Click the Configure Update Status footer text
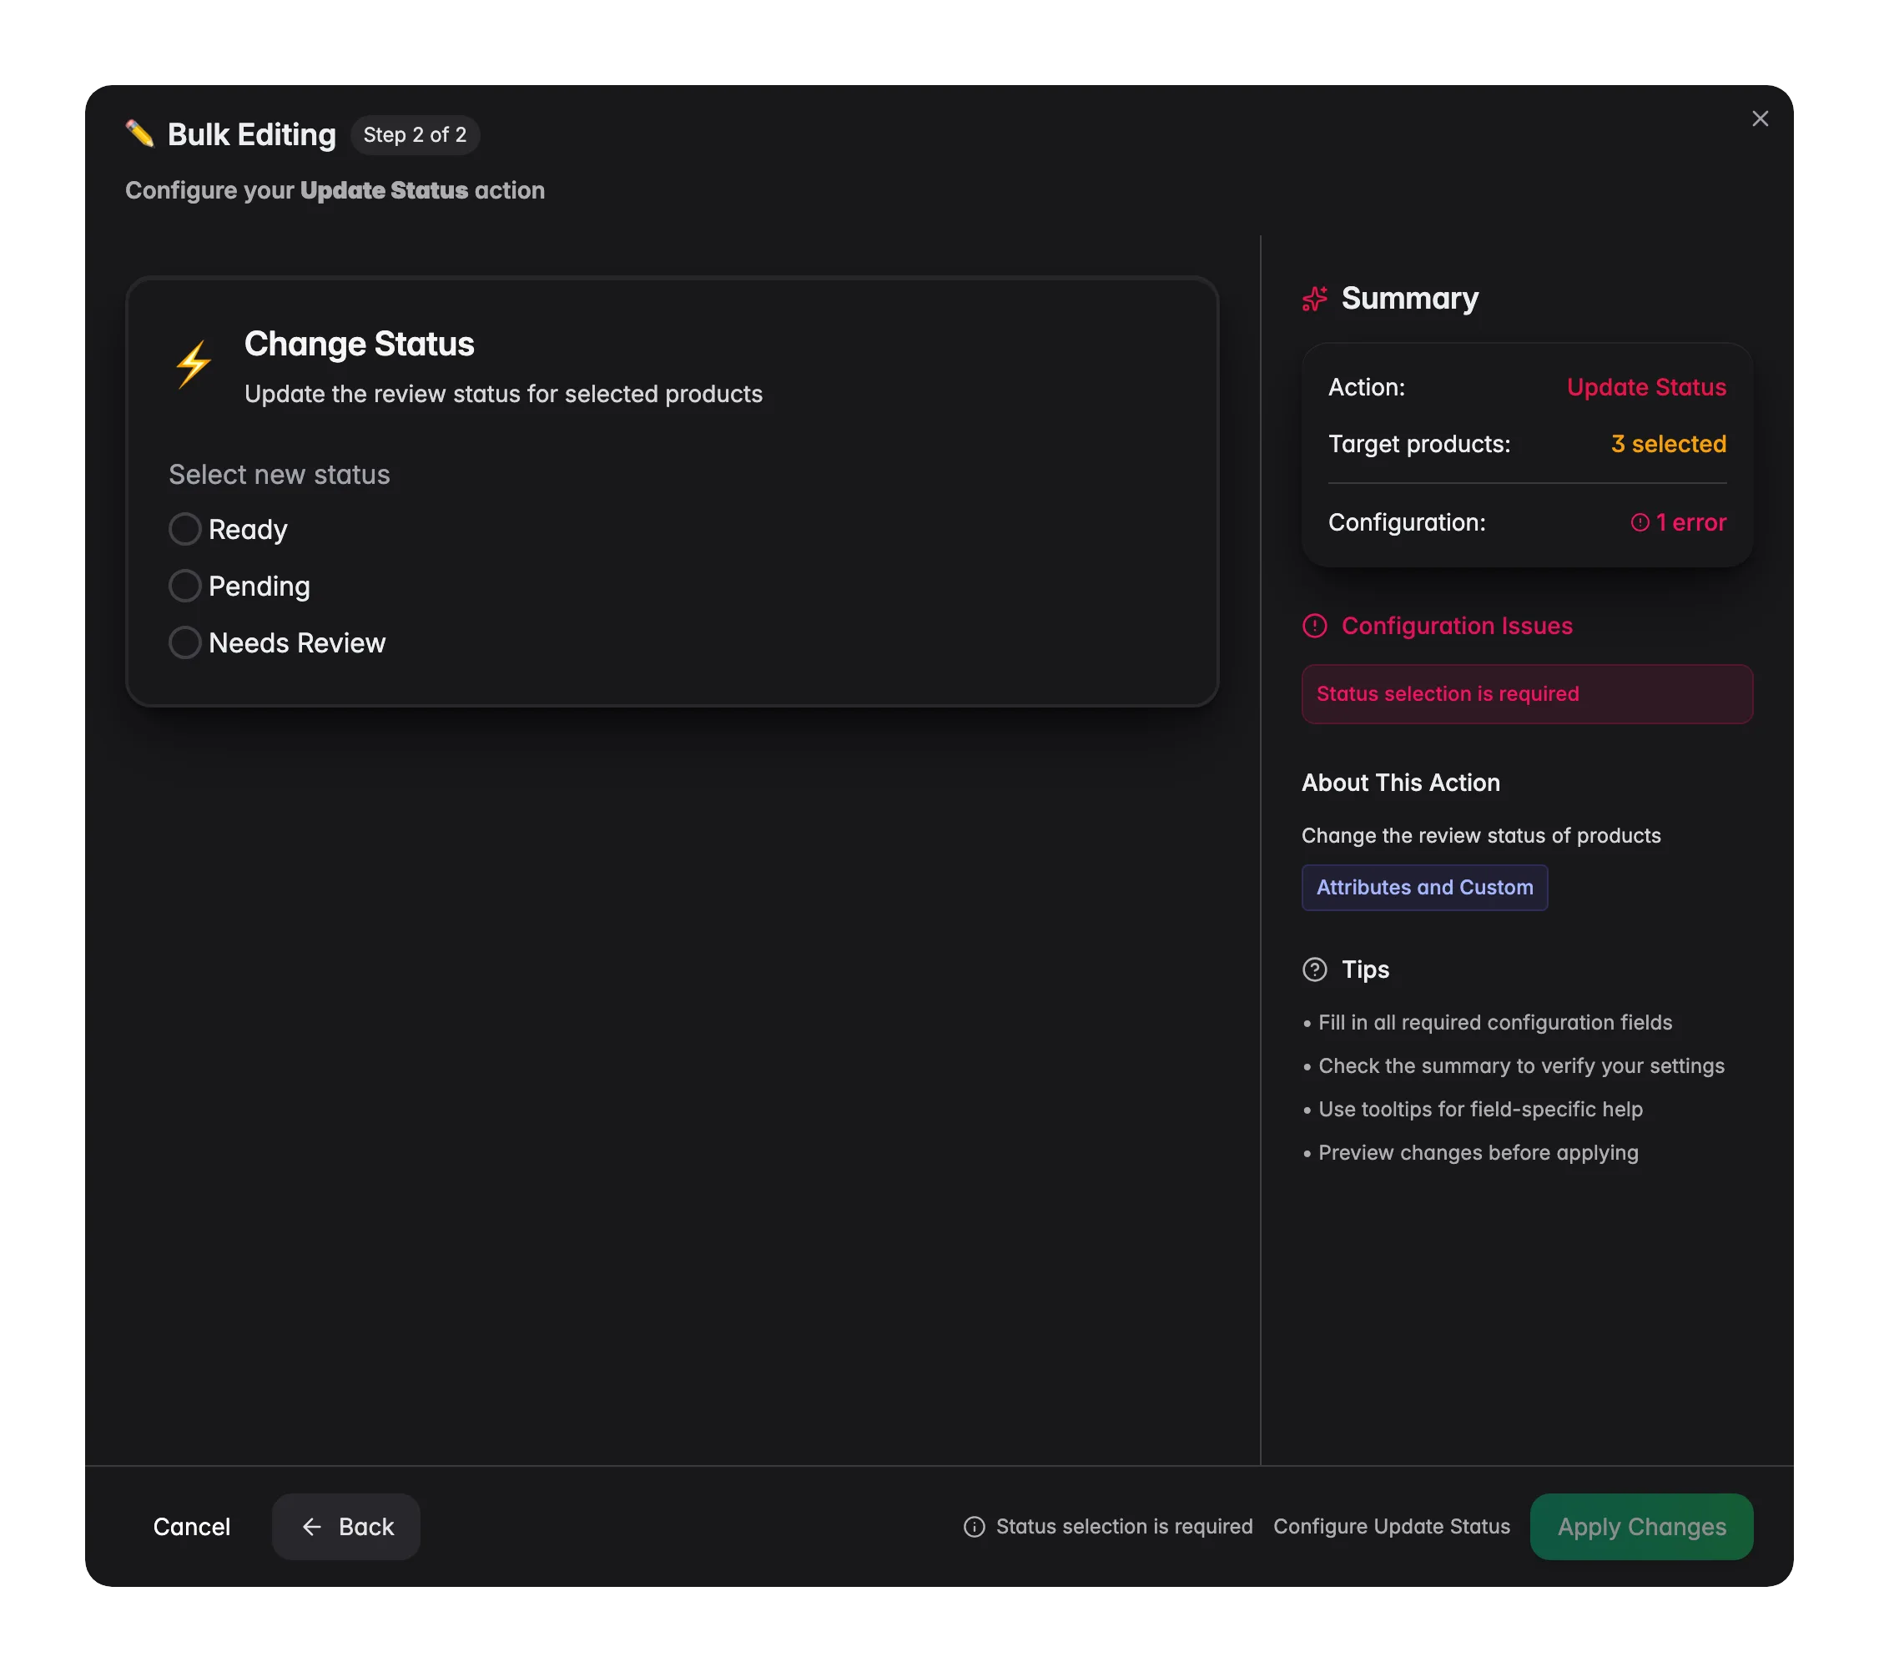1879x1672 pixels. click(x=1391, y=1527)
